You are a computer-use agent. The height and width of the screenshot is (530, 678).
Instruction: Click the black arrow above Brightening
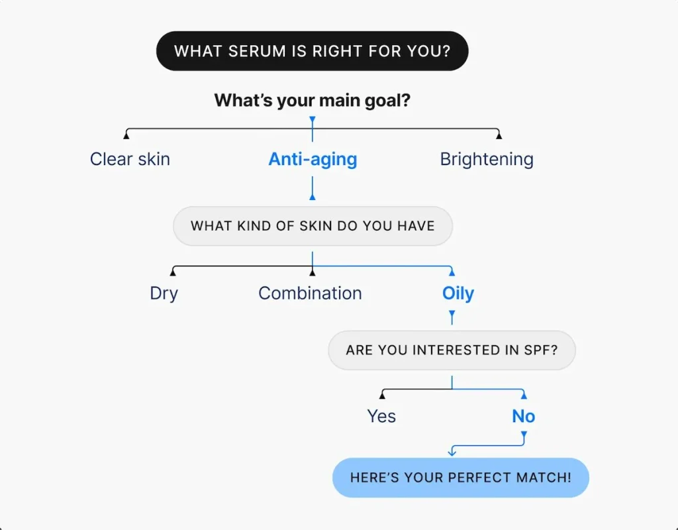499,136
